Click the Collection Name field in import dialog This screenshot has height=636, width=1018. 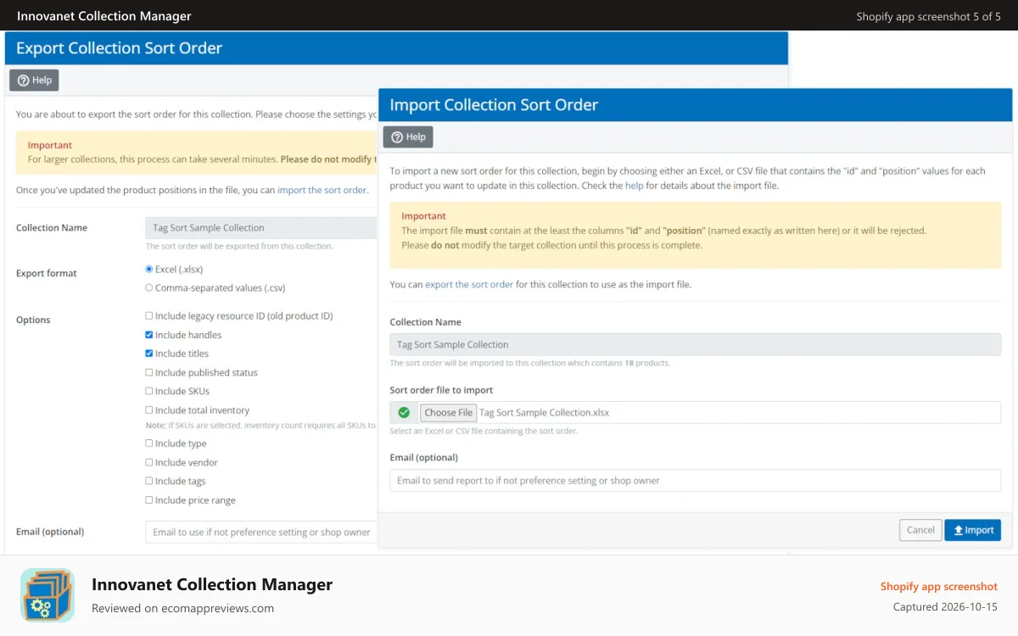pos(696,345)
